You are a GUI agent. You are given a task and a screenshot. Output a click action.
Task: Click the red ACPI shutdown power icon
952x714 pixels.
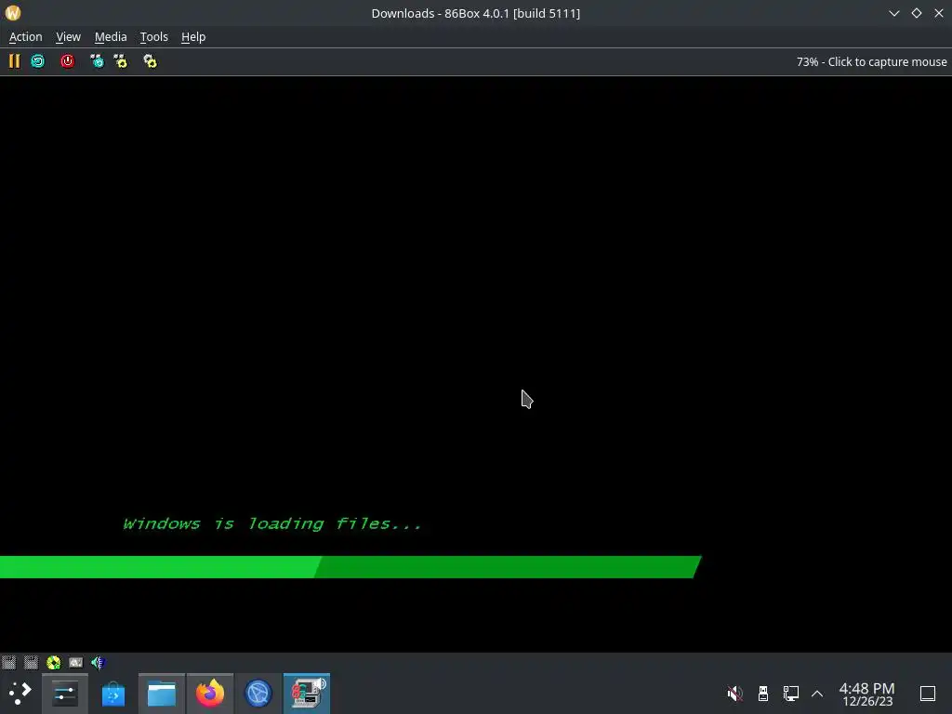coord(67,61)
